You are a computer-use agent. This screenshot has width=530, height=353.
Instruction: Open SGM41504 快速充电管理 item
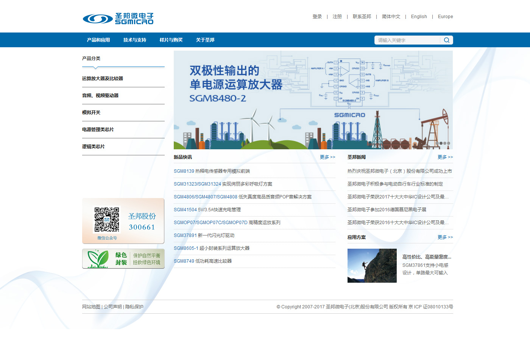(x=207, y=210)
